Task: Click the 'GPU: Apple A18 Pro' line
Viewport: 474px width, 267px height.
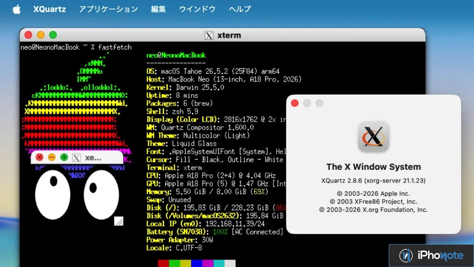Action: coord(216,184)
